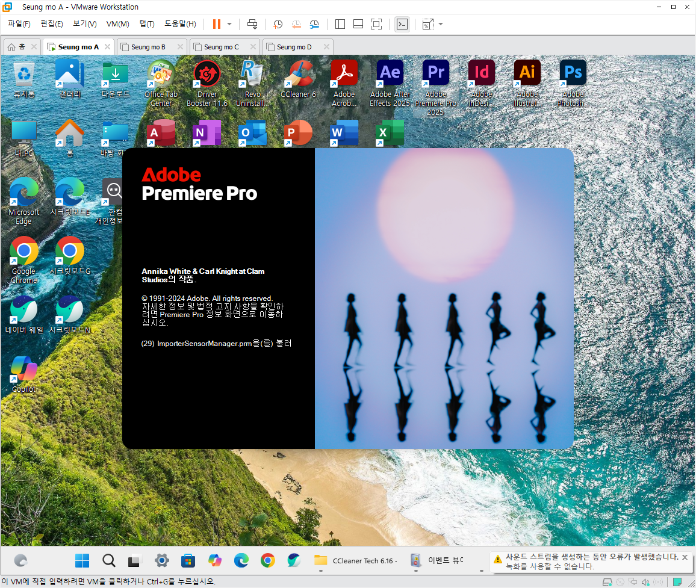
Task: Click the sound device status icon
Action: click(x=645, y=582)
